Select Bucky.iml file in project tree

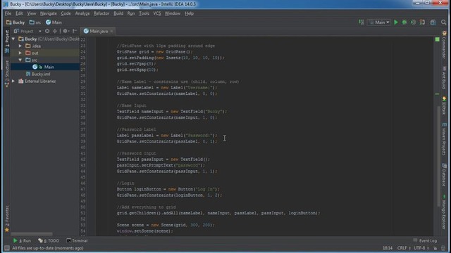tap(38, 74)
